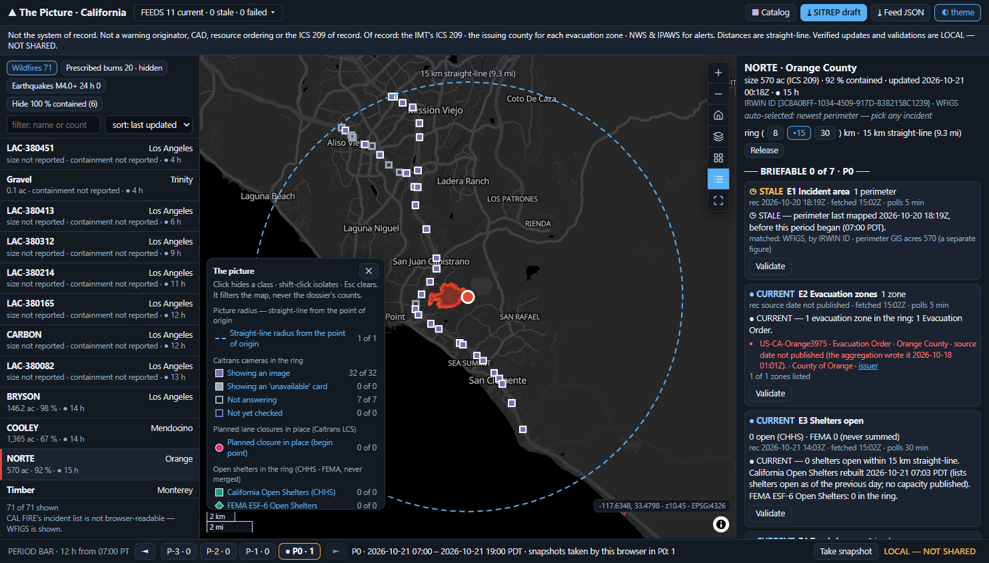Select the current P0 period
The image size is (989, 563).
[300, 551]
